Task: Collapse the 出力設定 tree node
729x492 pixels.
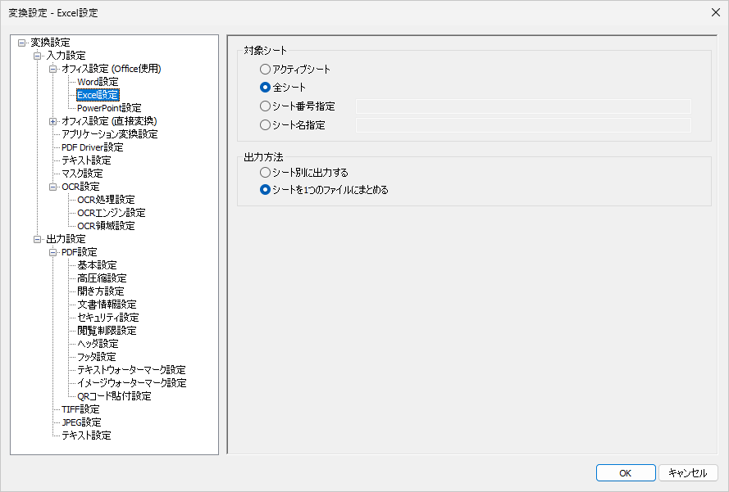Action: 38,239
